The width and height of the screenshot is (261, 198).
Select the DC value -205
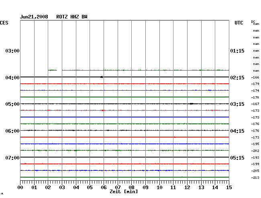(255, 171)
